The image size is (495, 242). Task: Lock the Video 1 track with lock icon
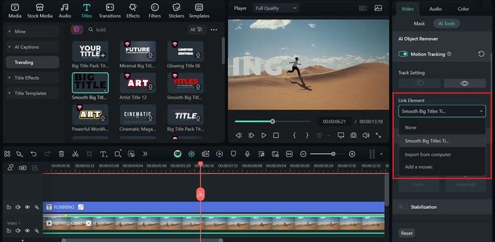[x=9, y=231]
